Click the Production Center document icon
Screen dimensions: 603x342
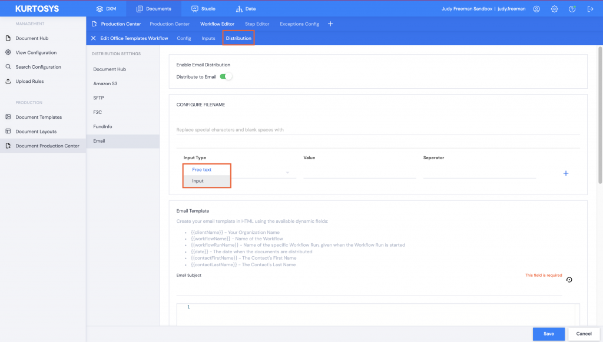point(94,24)
